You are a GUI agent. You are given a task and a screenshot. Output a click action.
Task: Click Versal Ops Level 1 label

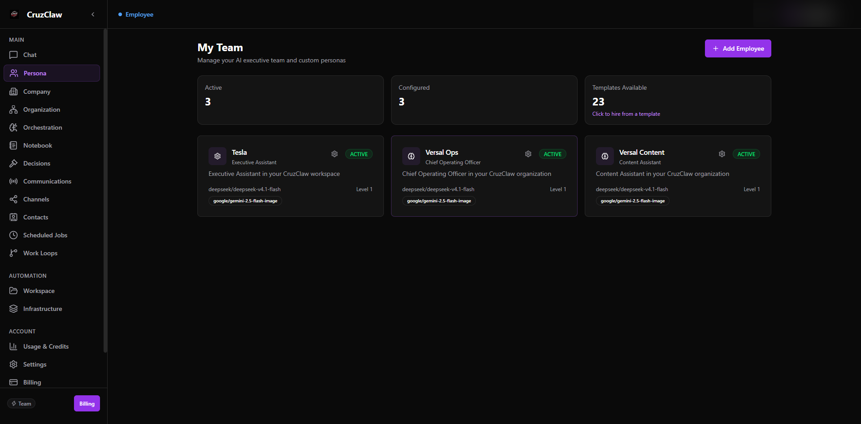point(558,189)
